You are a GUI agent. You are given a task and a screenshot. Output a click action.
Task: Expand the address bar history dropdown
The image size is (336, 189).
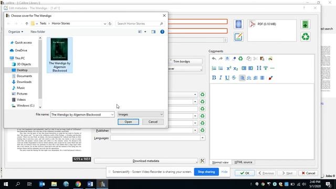click(105, 24)
